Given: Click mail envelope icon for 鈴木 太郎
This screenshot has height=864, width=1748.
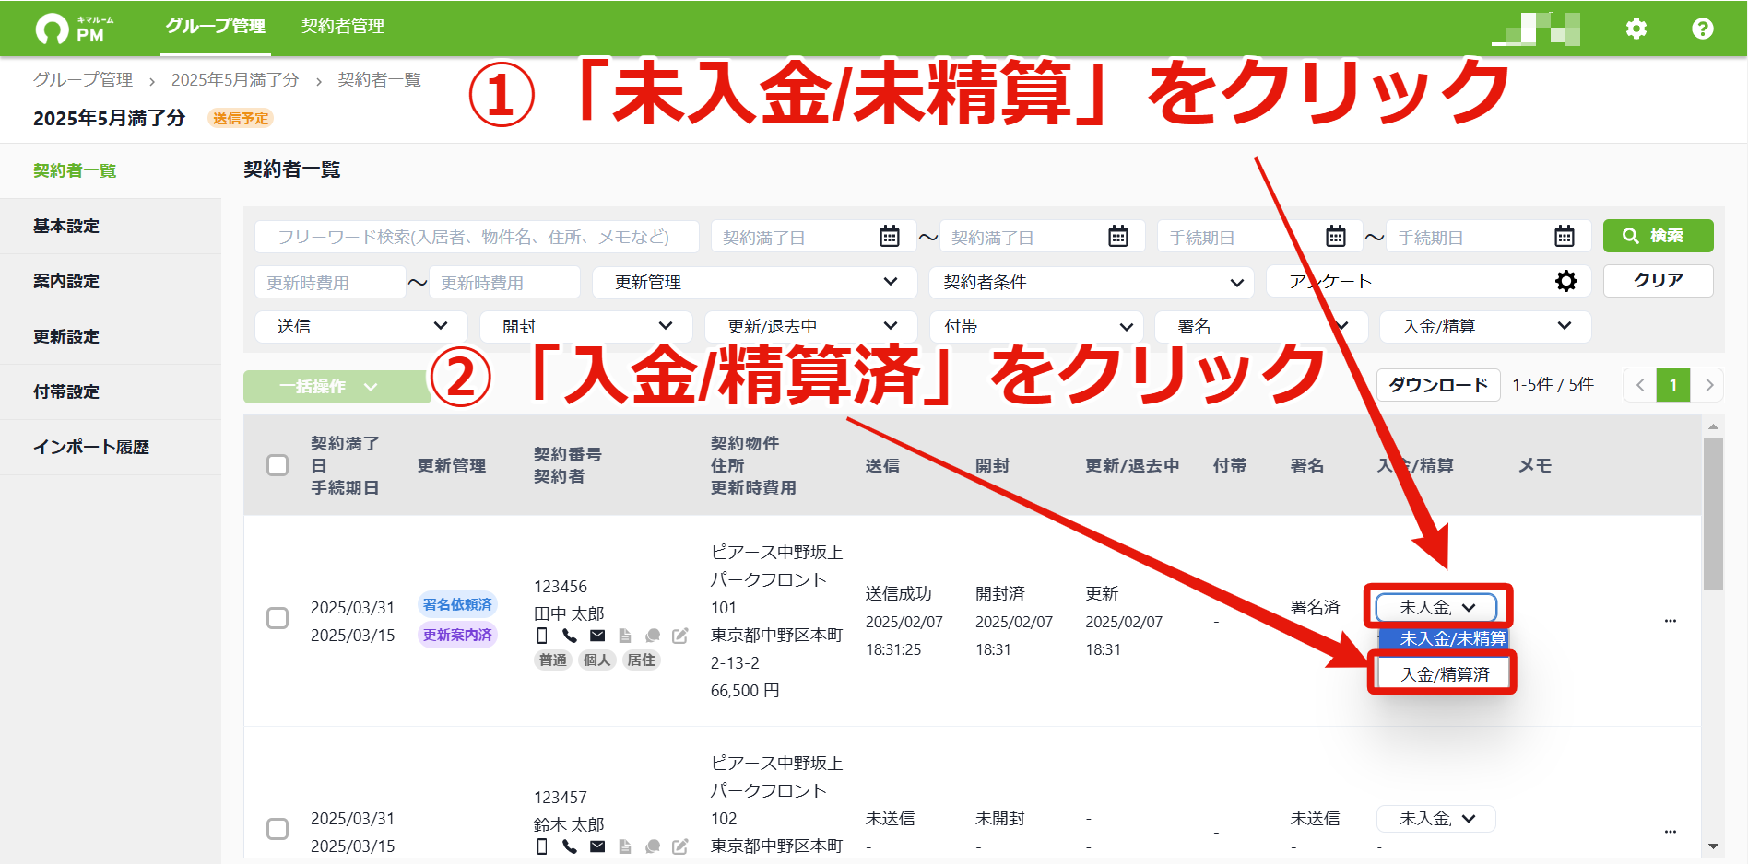Looking at the screenshot, I should 597,846.
